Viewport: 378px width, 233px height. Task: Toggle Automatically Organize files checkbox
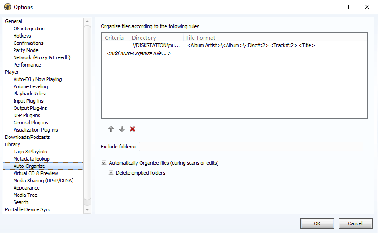(x=104, y=163)
